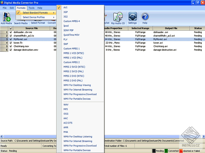Select the OGG audio format
Viewport: 205px width, 153px height.
coord(80,114)
